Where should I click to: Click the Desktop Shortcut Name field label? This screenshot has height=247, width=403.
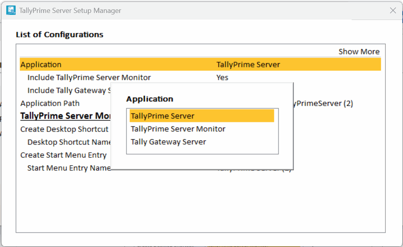point(69,142)
